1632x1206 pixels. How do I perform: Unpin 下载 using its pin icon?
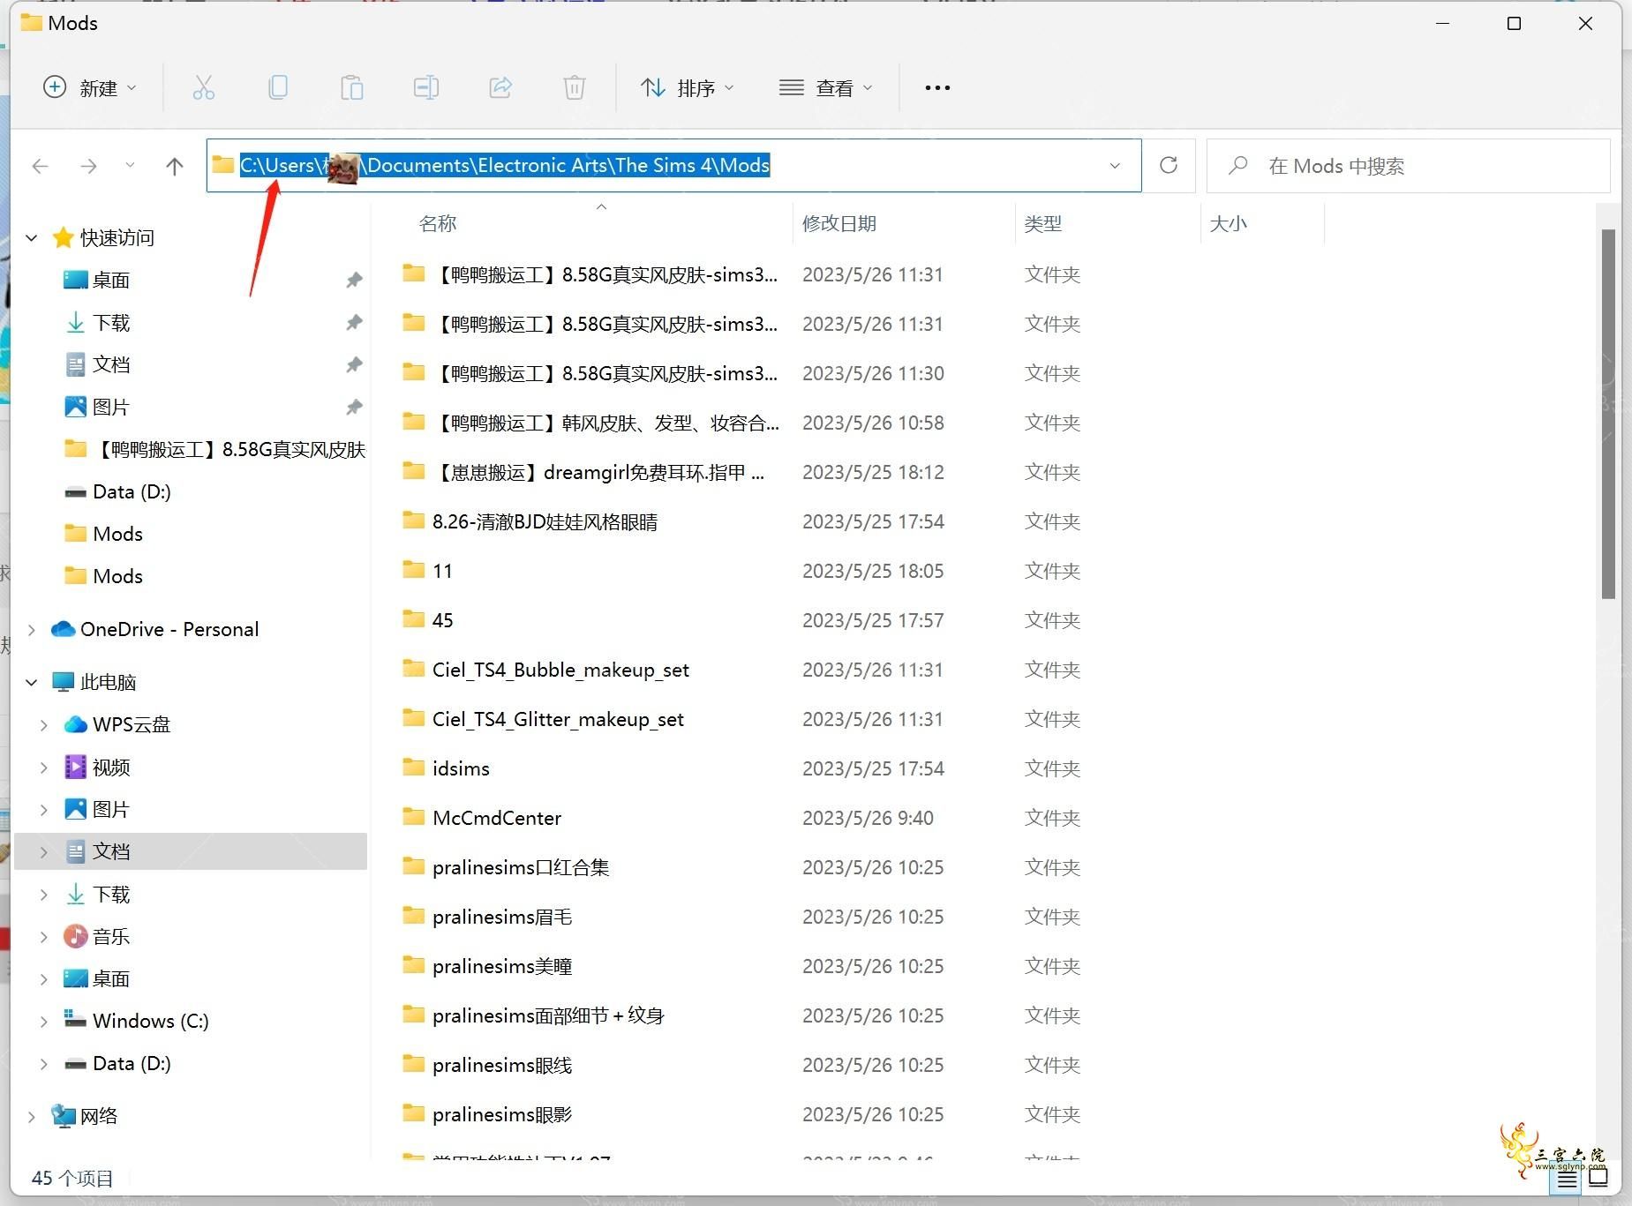tap(354, 322)
